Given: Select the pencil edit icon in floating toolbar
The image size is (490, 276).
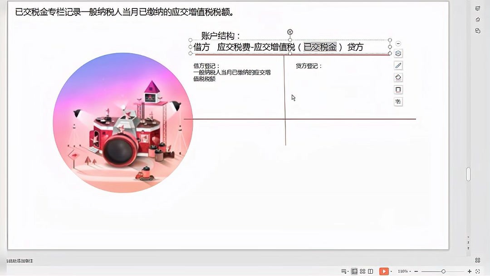Looking at the screenshot, I should coord(398,65).
